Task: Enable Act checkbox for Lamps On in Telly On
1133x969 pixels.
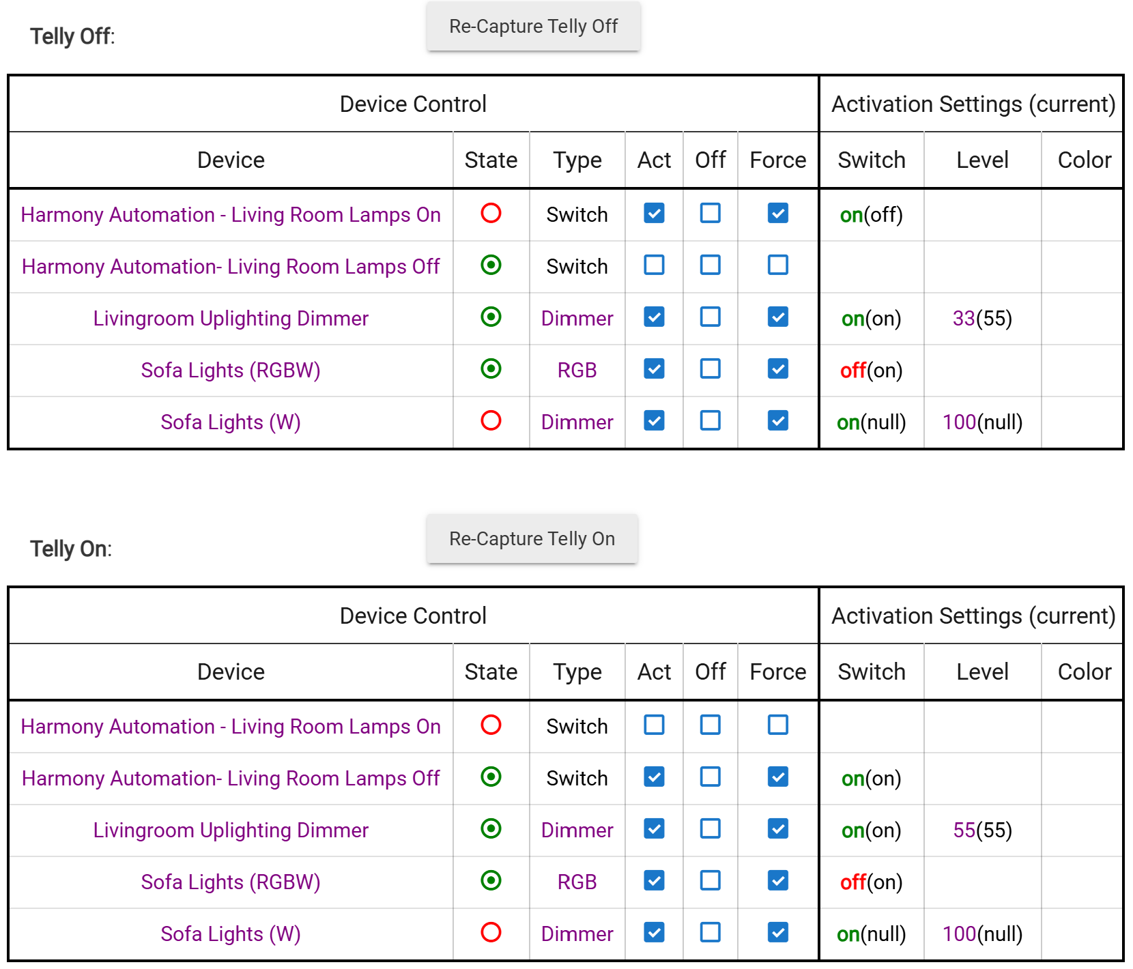Action: [x=654, y=725]
